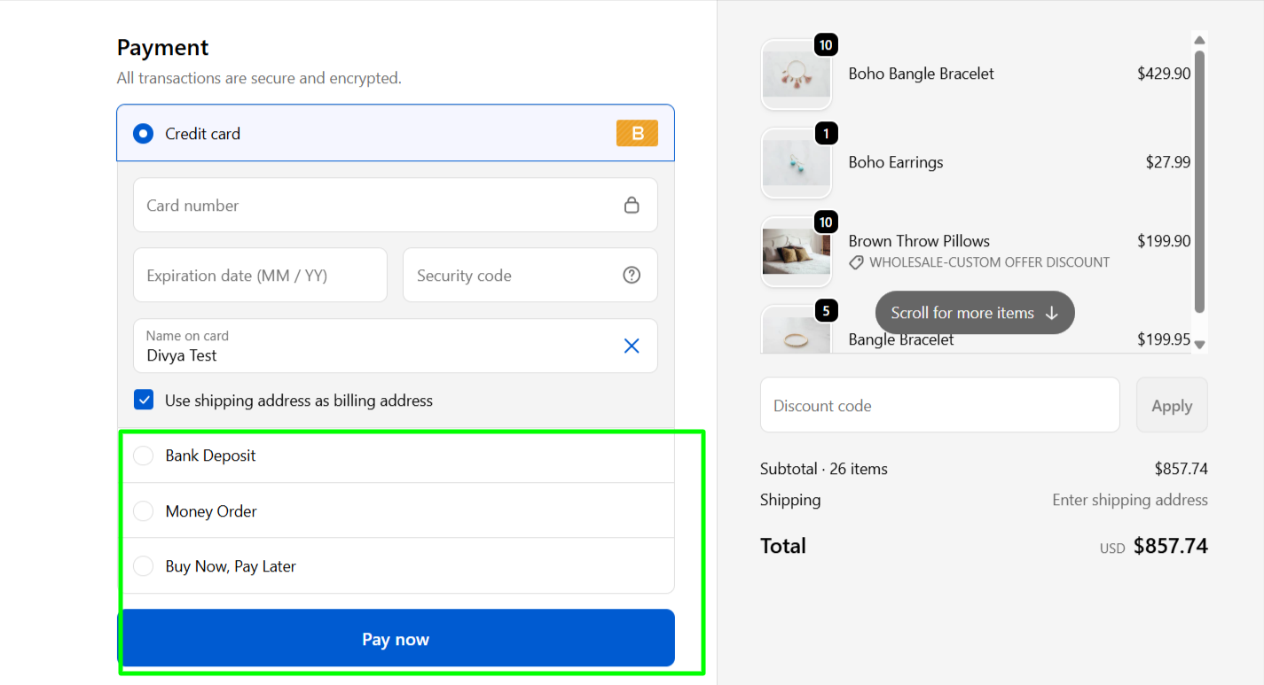This screenshot has height=685, width=1264.
Task: Click the Boho Bangle Bracelet thumbnail
Action: pos(796,74)
